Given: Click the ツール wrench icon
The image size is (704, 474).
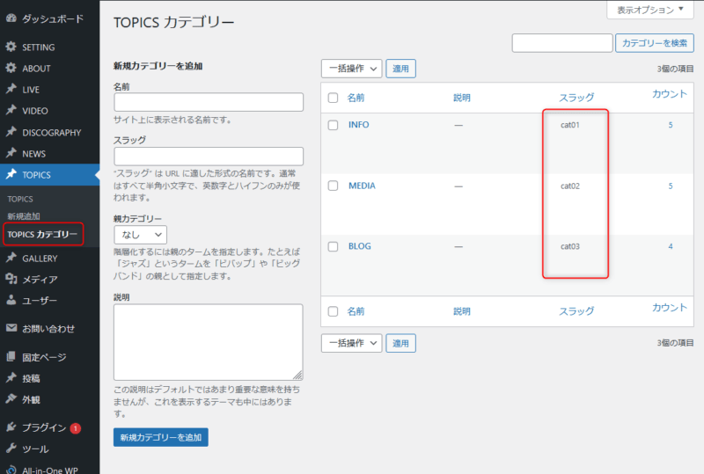Looking at the screenshot, I should pos(11,449).
